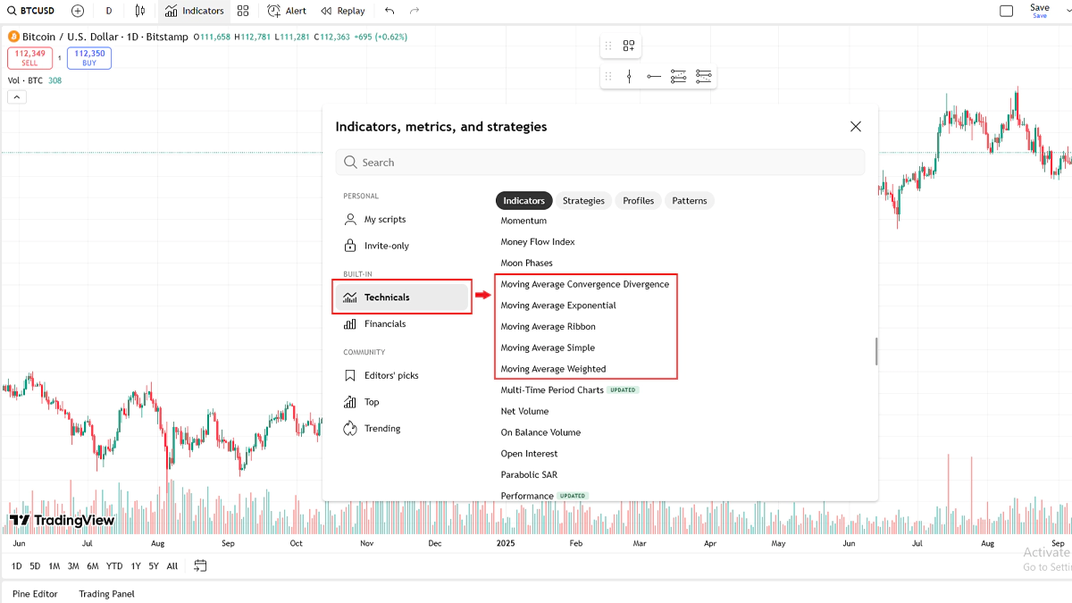Click the candlestick chart style icon
The image size is (1072, 603).
click(139, 11)
